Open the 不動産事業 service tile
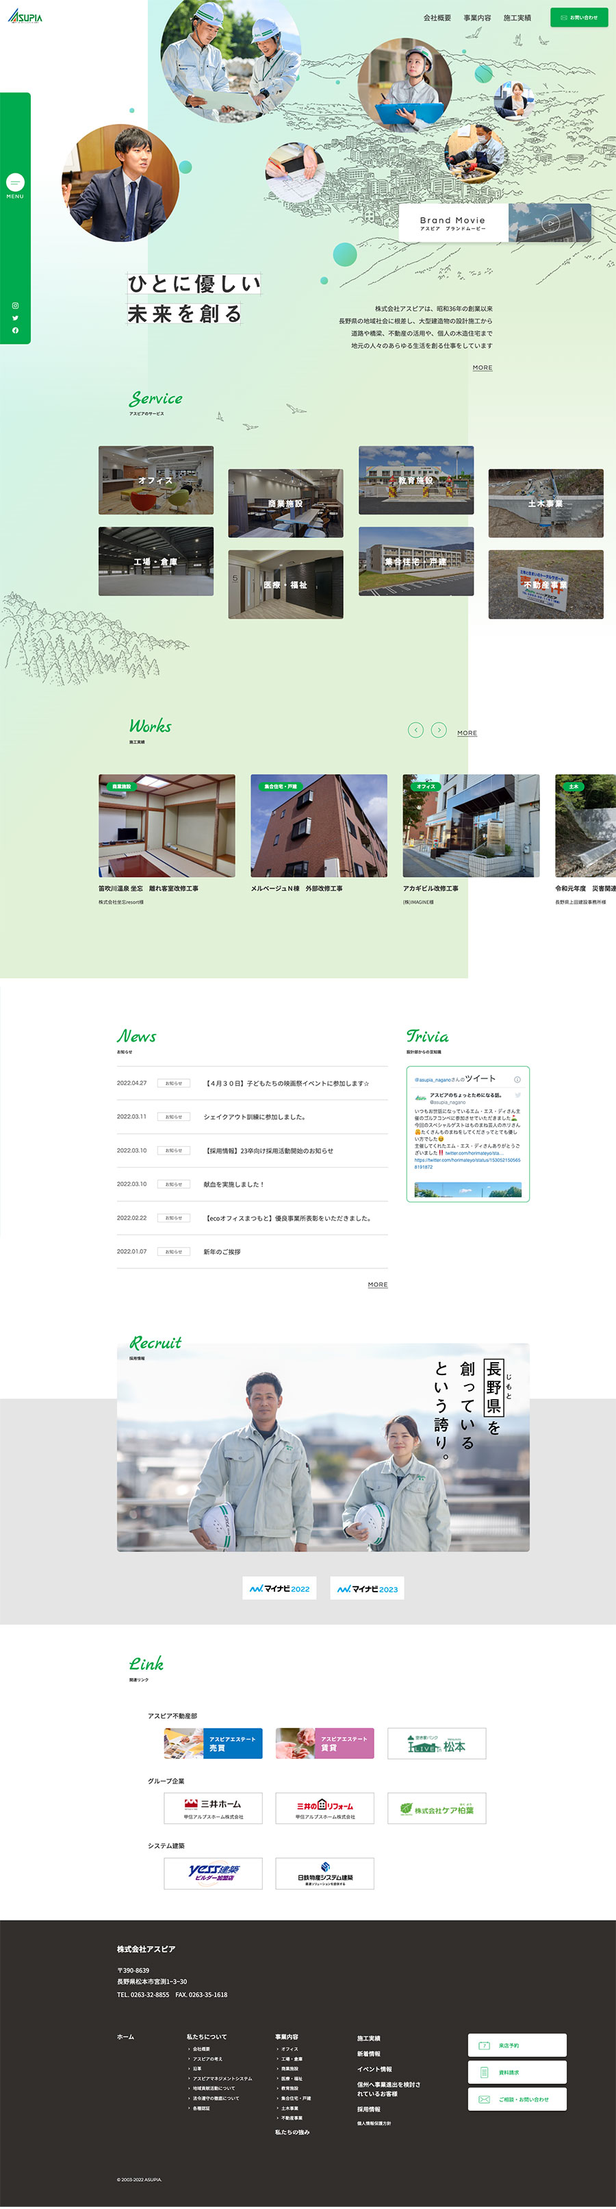 546,585
